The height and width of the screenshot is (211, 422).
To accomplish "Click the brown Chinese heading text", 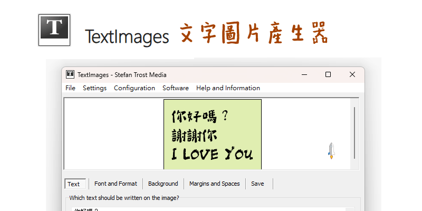I will (253, 34).
